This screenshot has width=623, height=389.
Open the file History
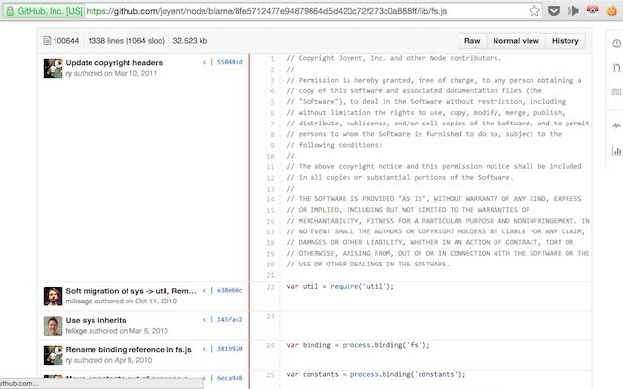(x=565, y=41)
